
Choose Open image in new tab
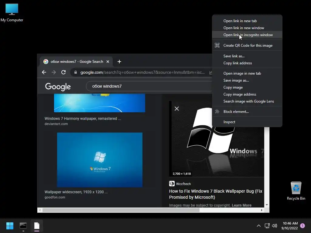coord(247,73)
